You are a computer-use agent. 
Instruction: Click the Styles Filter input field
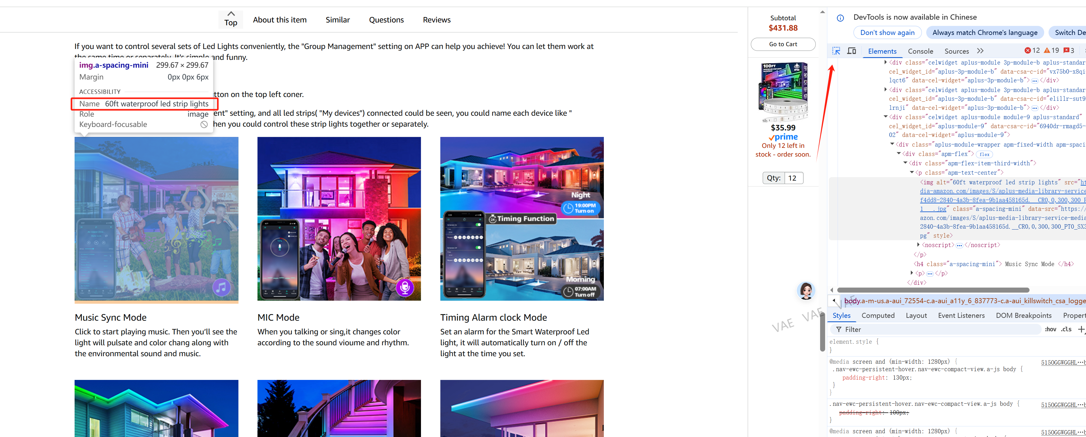tap(935, 329)
